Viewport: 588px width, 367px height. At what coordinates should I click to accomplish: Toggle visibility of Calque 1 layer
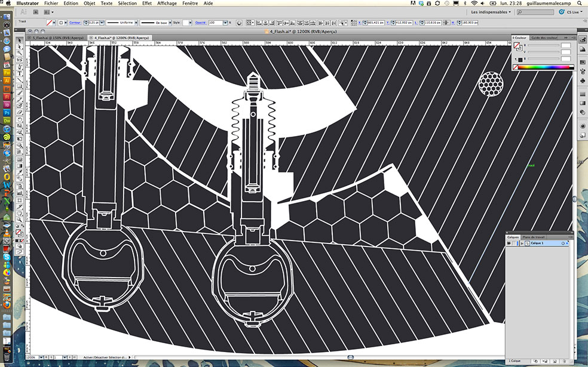pyautogui.click(x=510, y=243)
